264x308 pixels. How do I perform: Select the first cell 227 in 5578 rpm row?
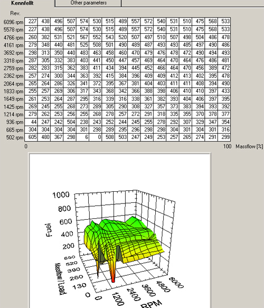[31, 29]
